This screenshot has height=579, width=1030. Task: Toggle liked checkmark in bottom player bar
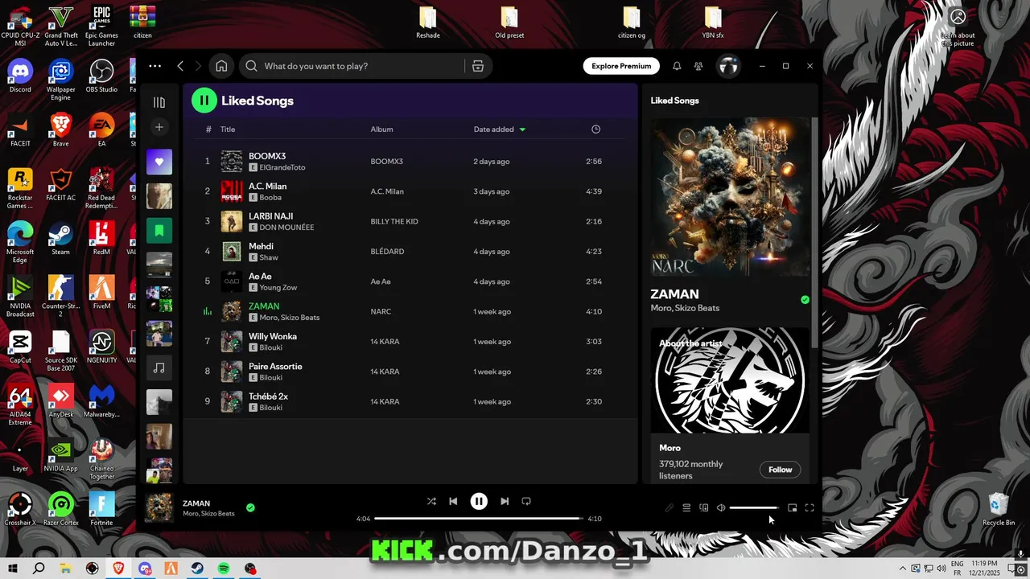point(250,507)
